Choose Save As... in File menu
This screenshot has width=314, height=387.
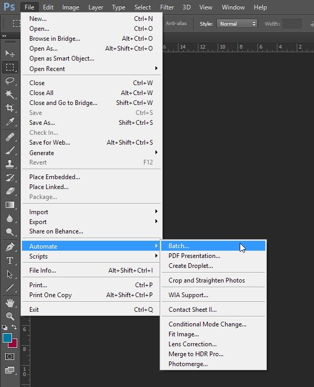(91, 123)
